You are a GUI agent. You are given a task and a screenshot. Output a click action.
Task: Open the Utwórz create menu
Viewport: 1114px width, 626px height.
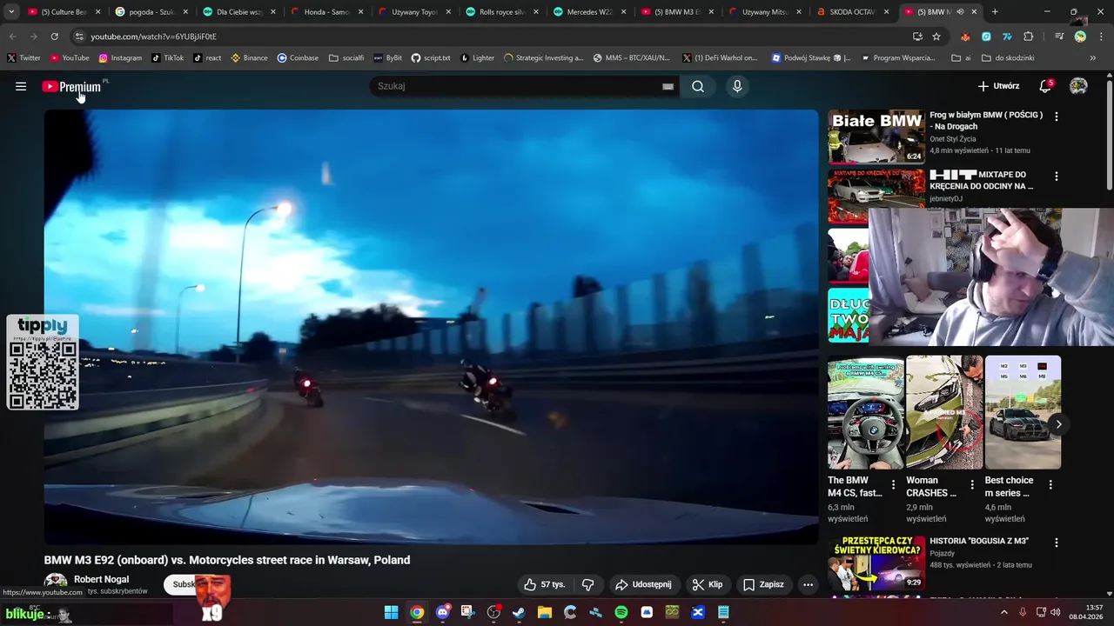tap(998, 86)
